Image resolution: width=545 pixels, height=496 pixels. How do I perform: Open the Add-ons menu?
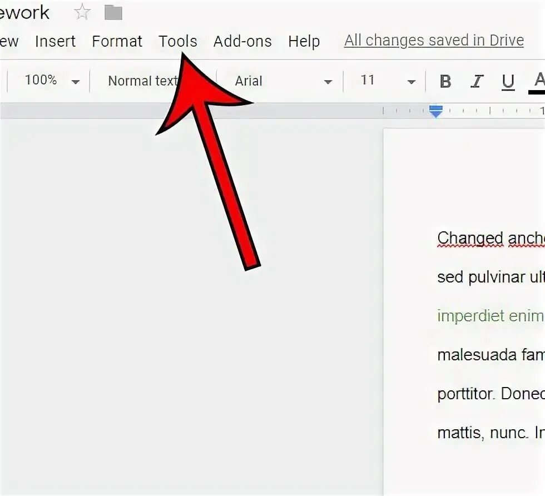click(242, 41)
